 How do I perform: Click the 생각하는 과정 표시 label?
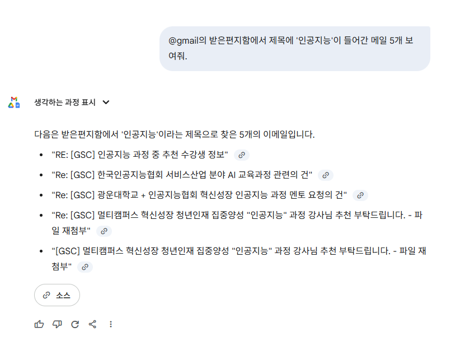pyautogui.click(x=65, y=102)
